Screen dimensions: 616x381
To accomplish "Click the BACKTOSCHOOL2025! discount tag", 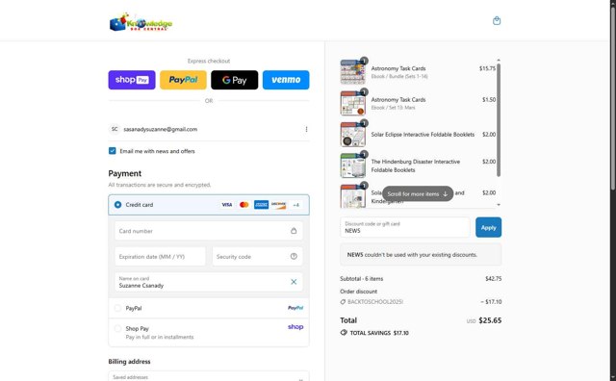I will coord(372,302).
